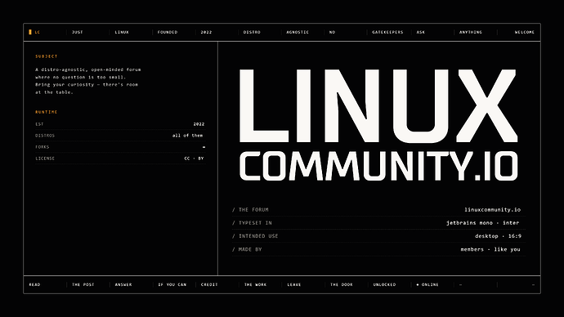564x317 pixels.
Task: Click the '/ TYPESET IN' label
Action: (252, 223)
